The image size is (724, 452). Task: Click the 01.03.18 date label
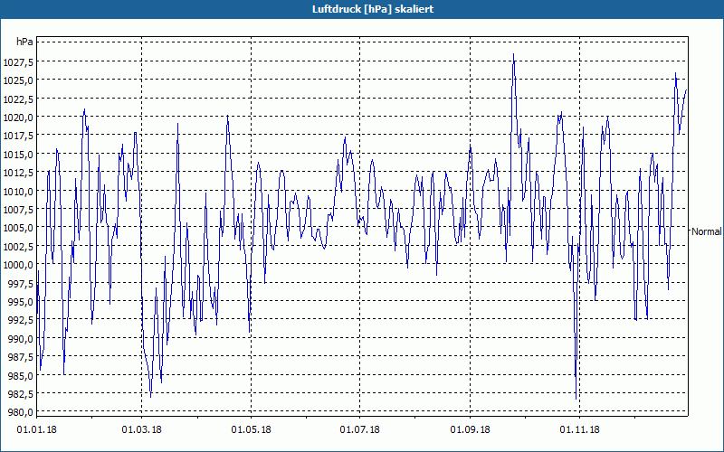[x=142, y=430]
